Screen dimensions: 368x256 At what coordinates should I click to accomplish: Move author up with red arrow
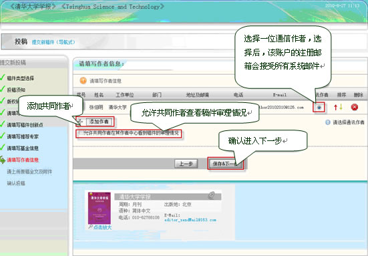tap(335, 108)
